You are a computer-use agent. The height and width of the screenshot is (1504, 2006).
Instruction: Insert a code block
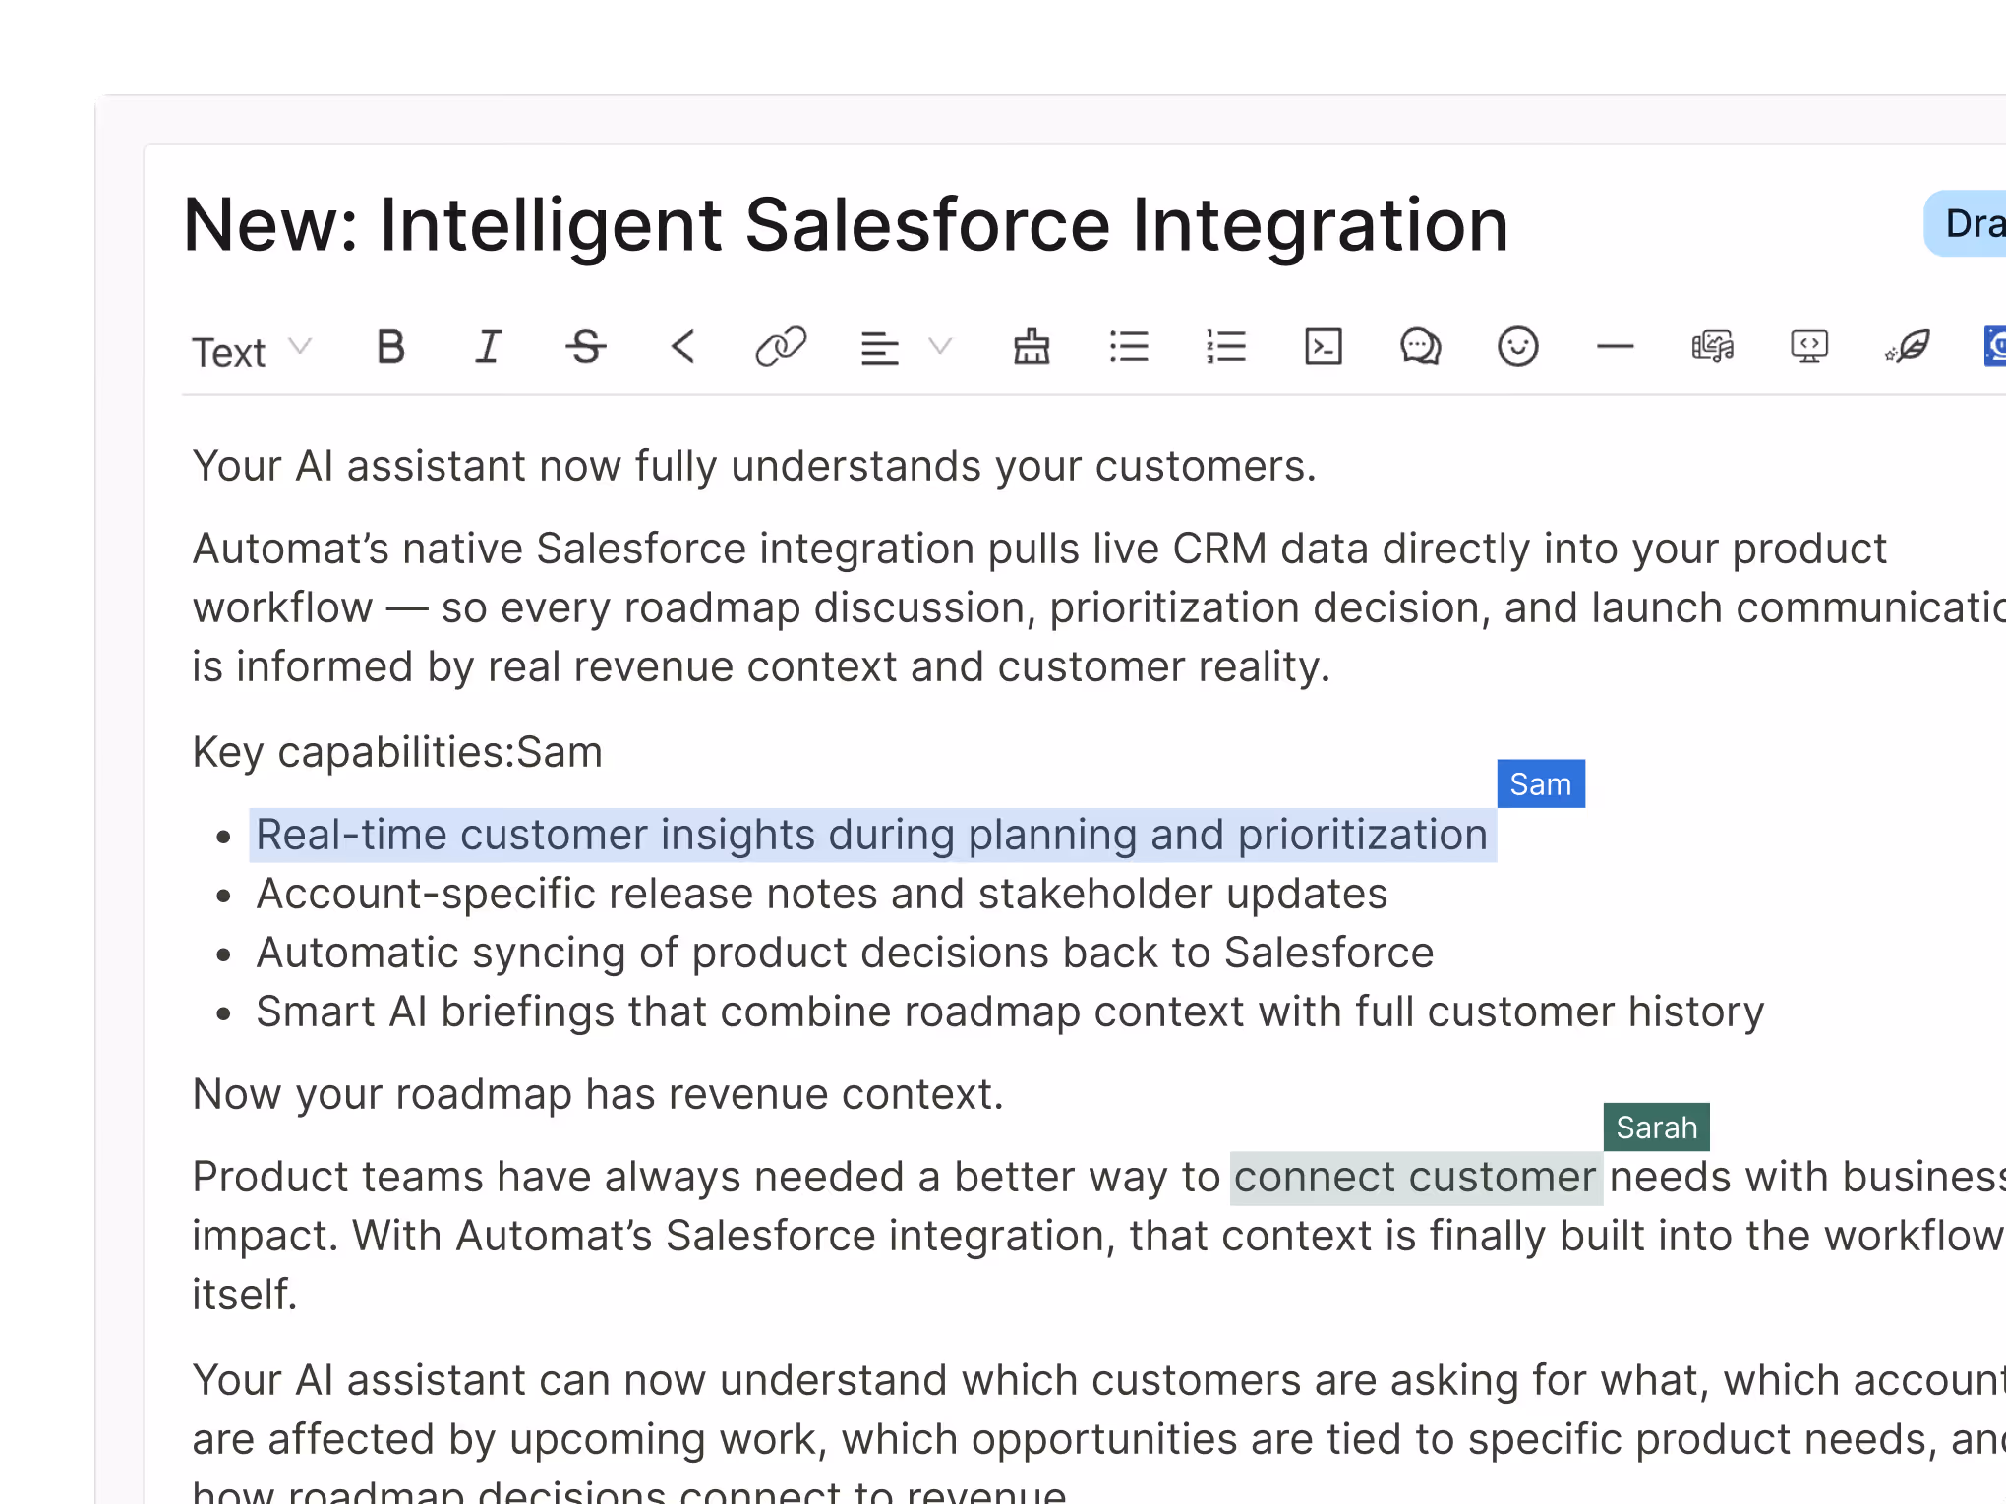click(1324, 347)
